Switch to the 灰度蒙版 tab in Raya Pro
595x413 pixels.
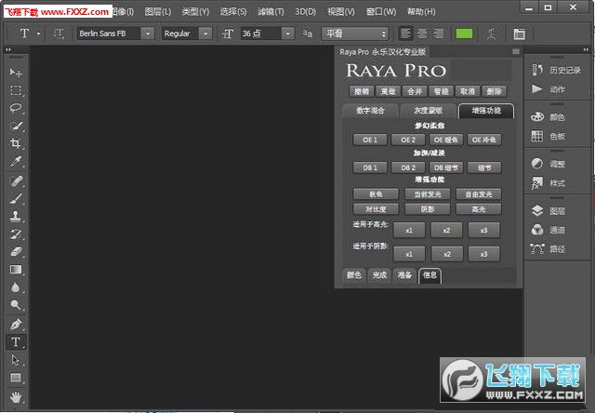click(x=428, y=111)
